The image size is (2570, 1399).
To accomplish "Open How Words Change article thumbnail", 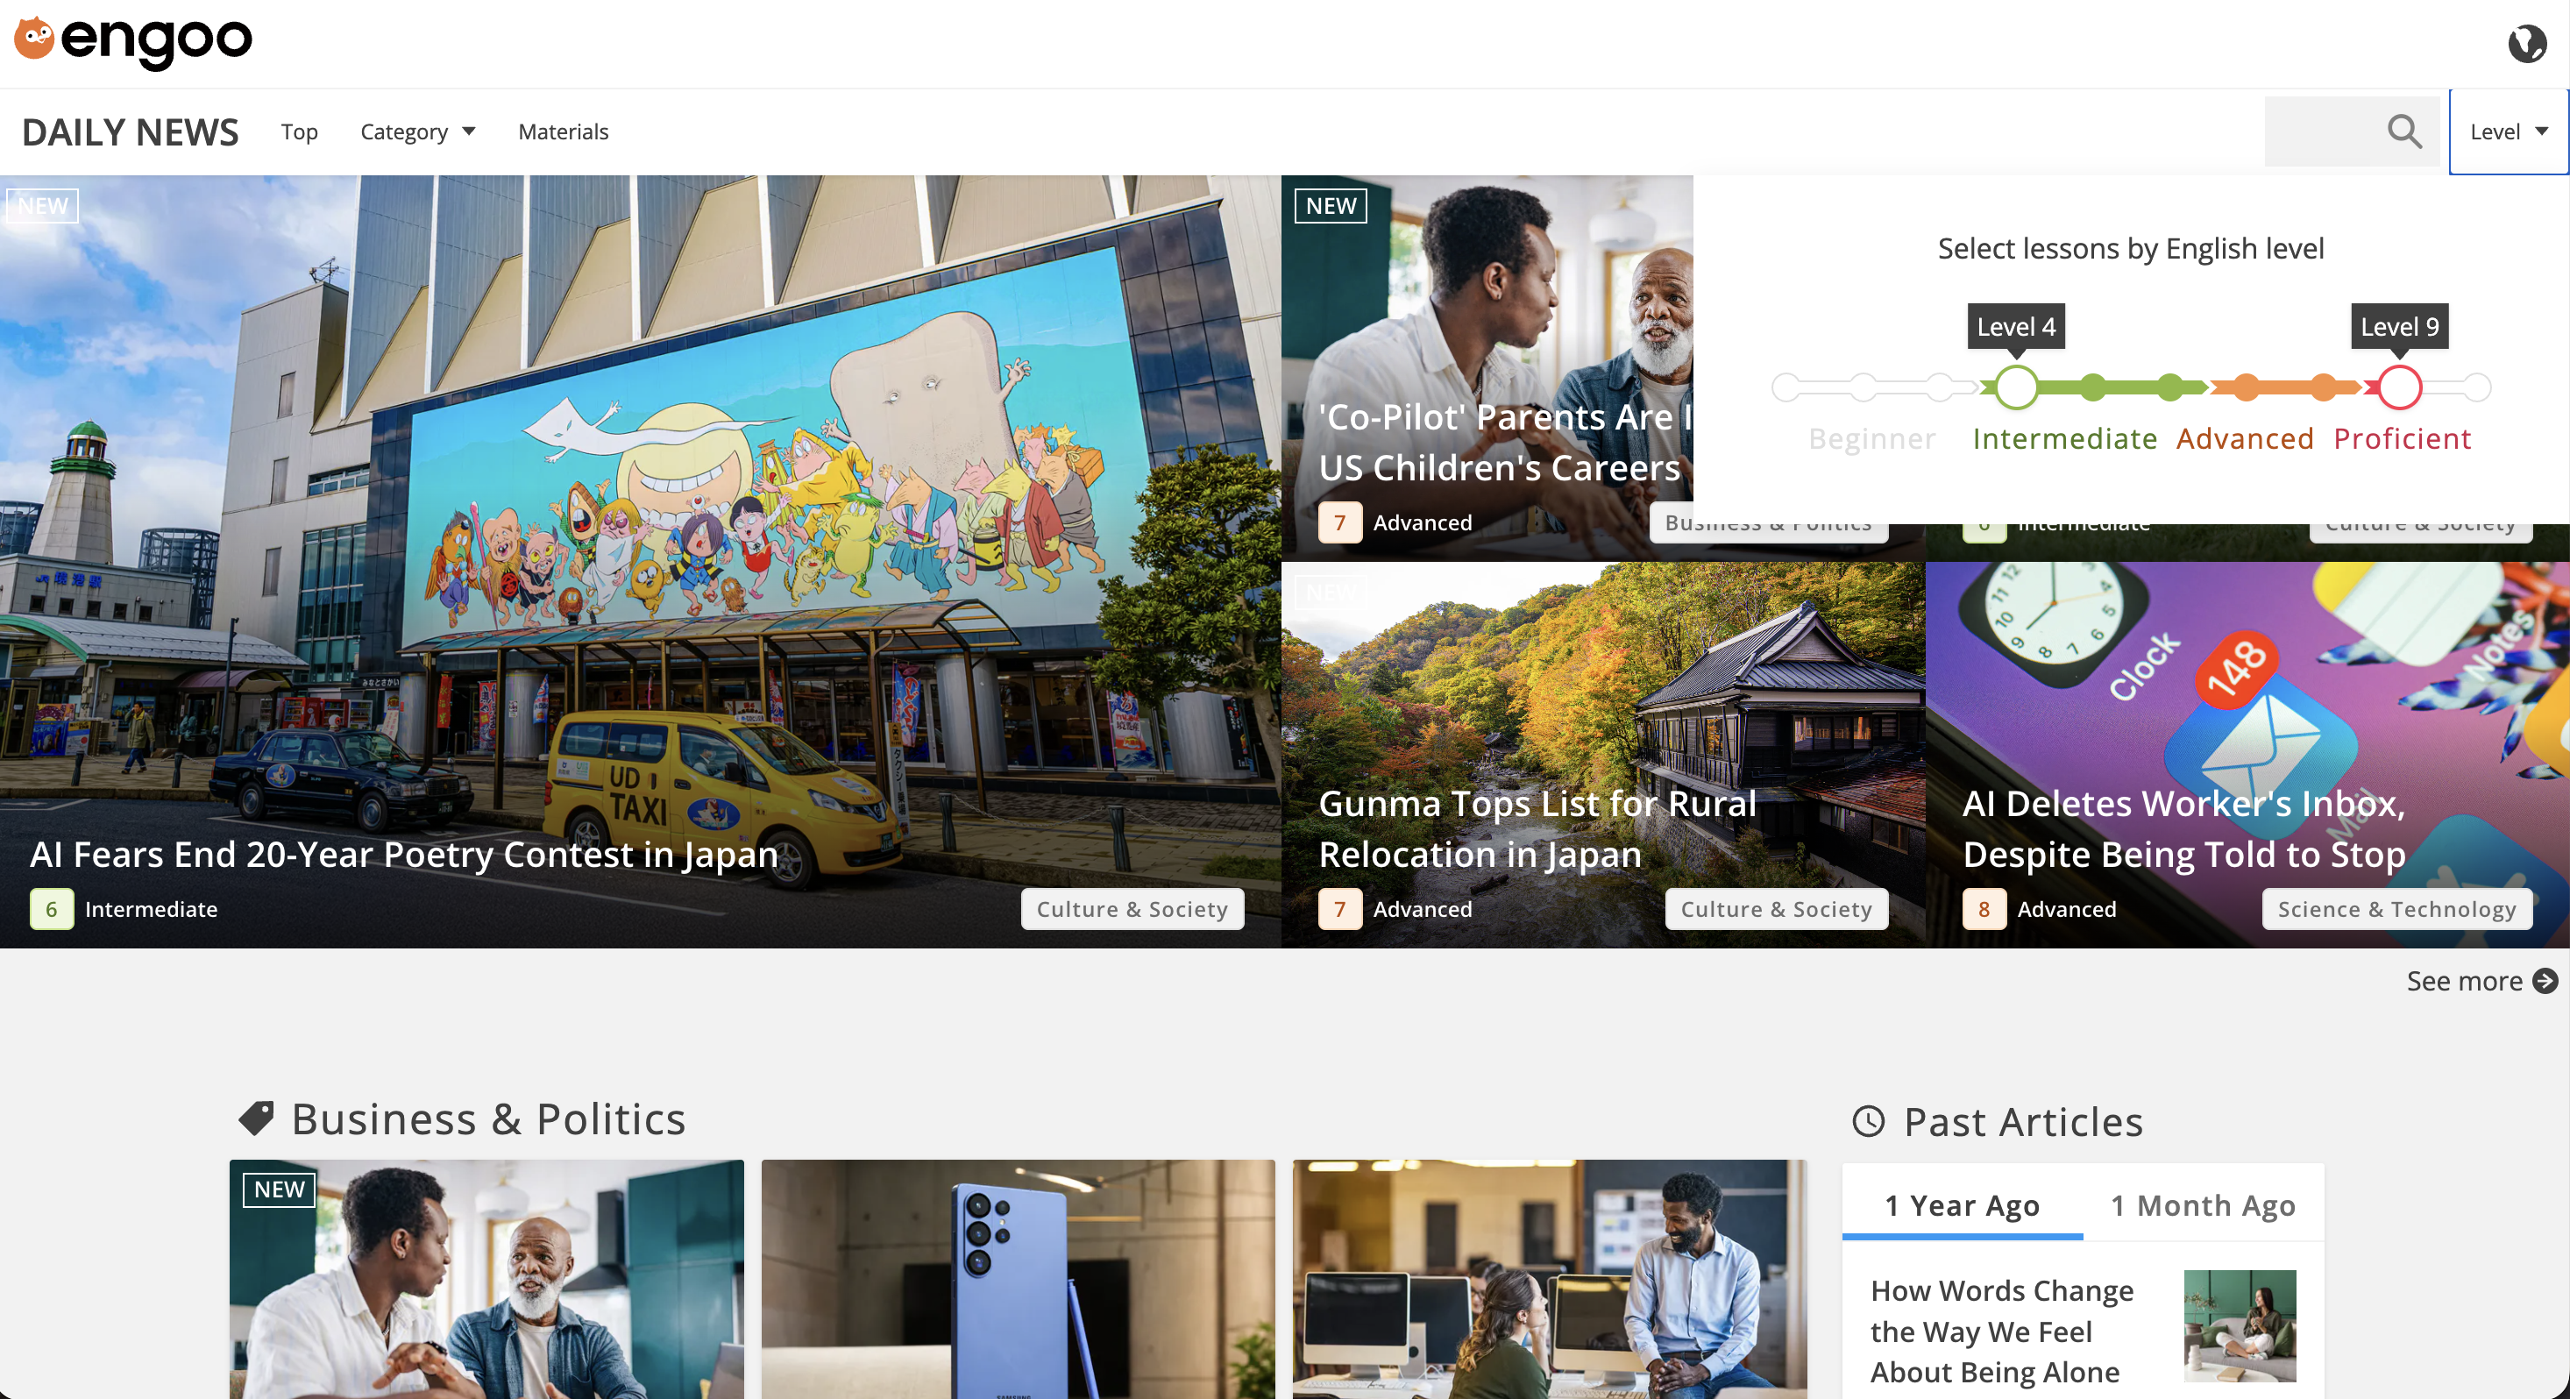I will [x=2239, y=1325].
